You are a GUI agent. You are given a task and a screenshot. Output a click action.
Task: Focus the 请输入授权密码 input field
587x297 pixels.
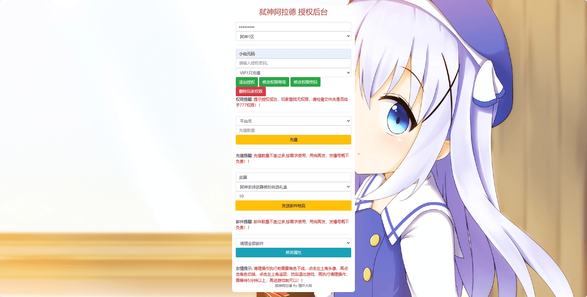click(293, 63)
